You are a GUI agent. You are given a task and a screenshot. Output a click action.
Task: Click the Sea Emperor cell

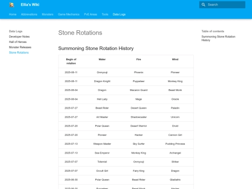pos(102,153)
